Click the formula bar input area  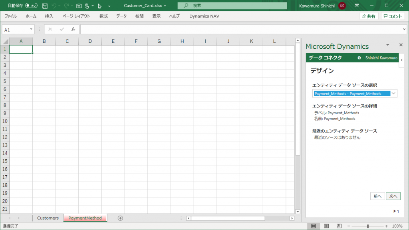[x=241, y=30]
